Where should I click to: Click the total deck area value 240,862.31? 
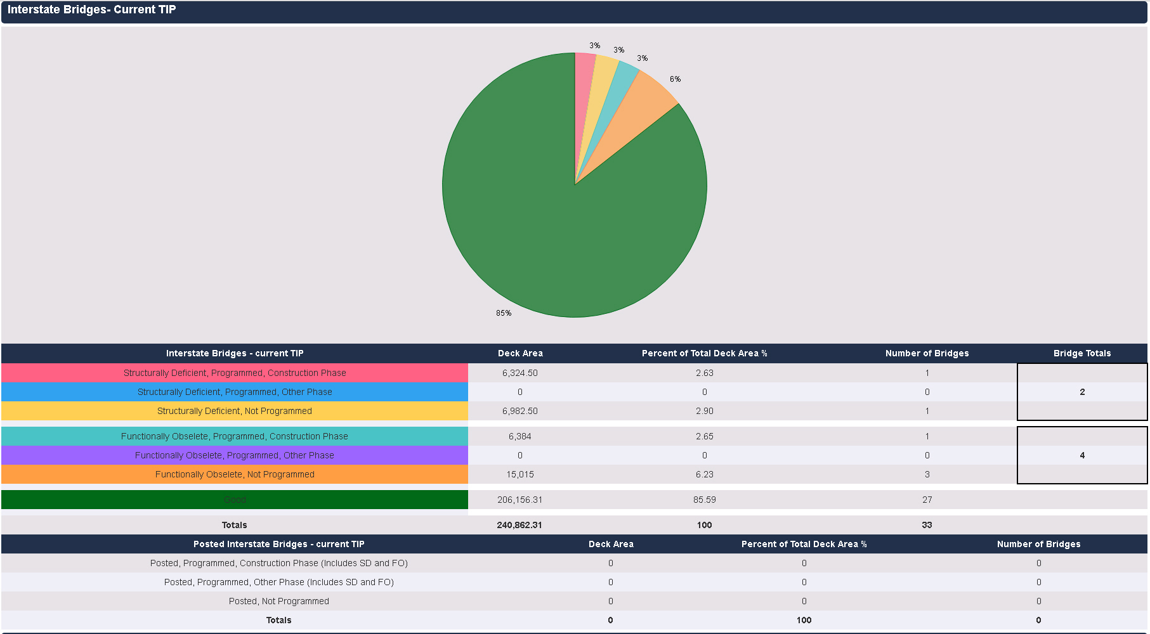519,525
